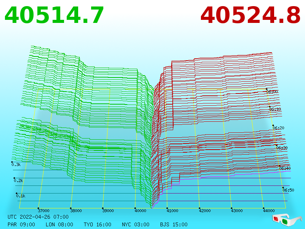This screenshot has width=305, height=229.
Task: Click the red ask price 40524.8
Action: click(x=250, y=15)
